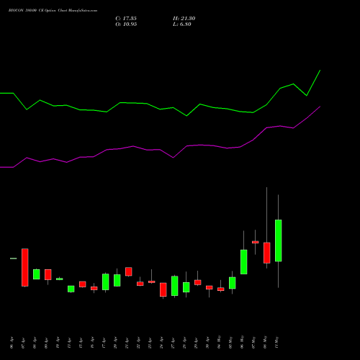The width and height of the screenshot is (360, 360).
Task: Click the red candle for 24 Apr
Action: coord(163,289)
